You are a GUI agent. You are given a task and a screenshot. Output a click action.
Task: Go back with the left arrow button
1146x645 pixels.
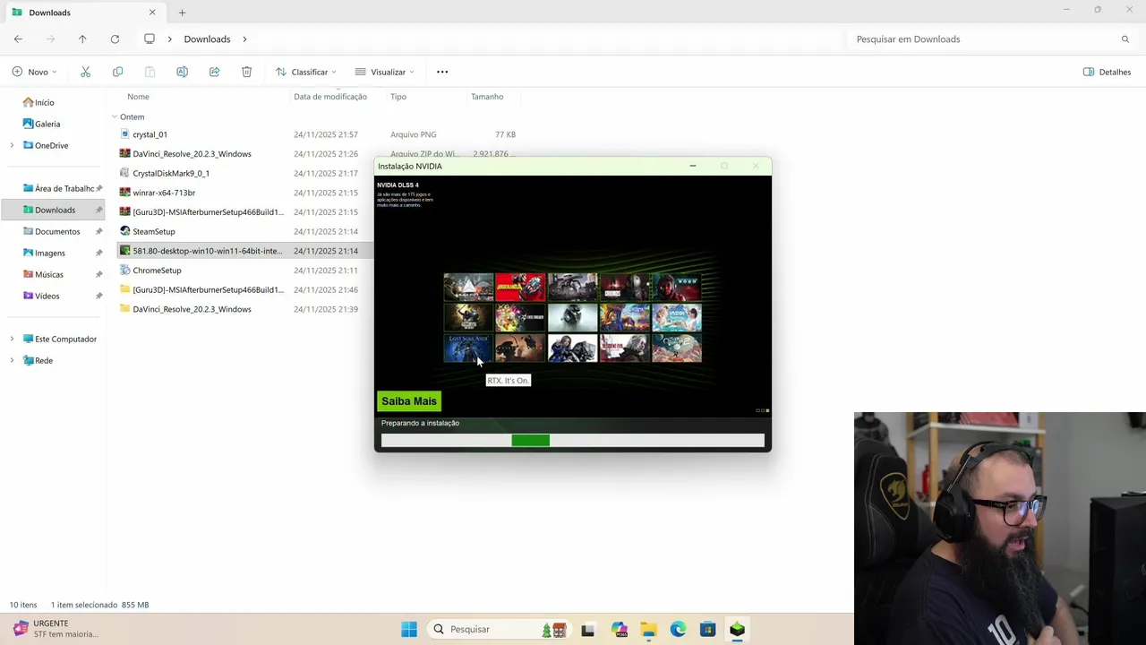[18, 39]
